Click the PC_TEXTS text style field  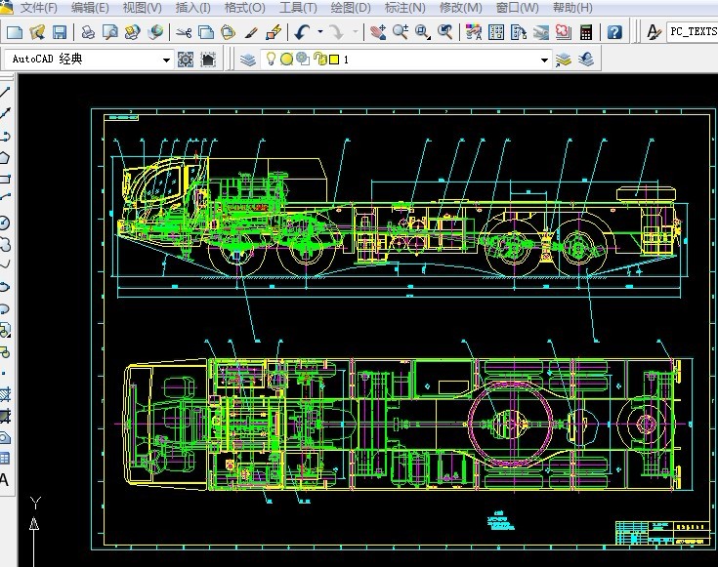(x=692, y=31)
